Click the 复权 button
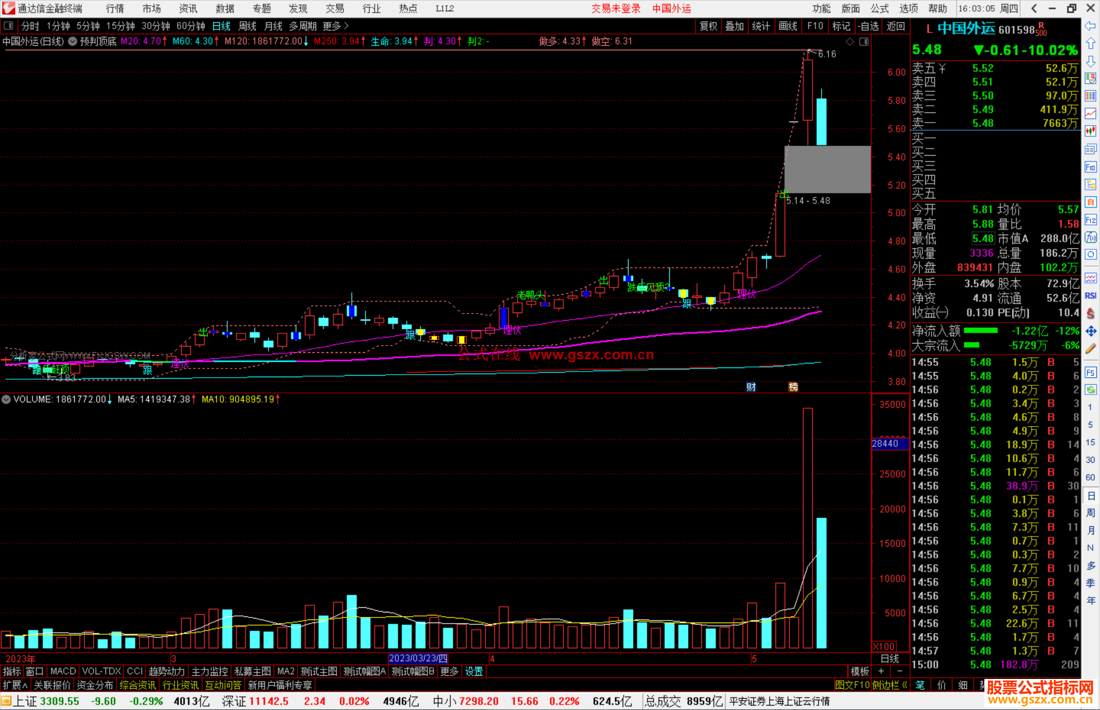 click(x=708, y=25)
